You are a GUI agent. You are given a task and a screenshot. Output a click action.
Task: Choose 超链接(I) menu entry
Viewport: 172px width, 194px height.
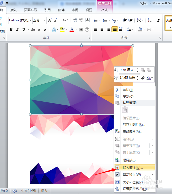tap(135, 160)
